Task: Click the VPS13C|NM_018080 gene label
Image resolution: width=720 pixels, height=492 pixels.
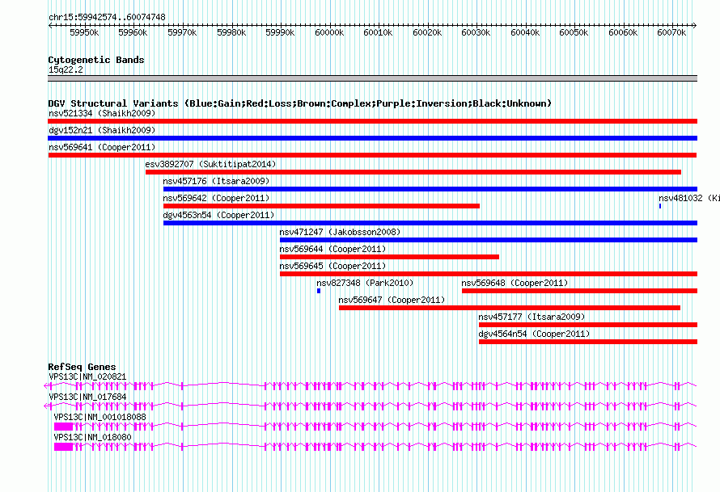Action: (92, 437)
